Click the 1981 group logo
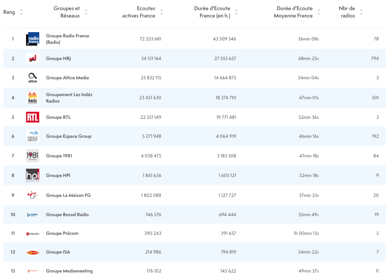The image size is (388, 278). click(32, 156)
